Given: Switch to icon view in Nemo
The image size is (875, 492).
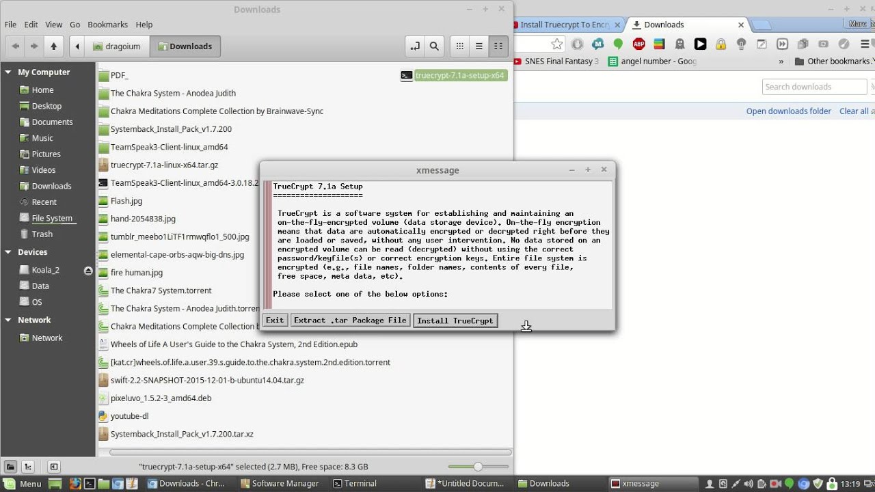Looking at the screenshot, I should coord(460,46).
